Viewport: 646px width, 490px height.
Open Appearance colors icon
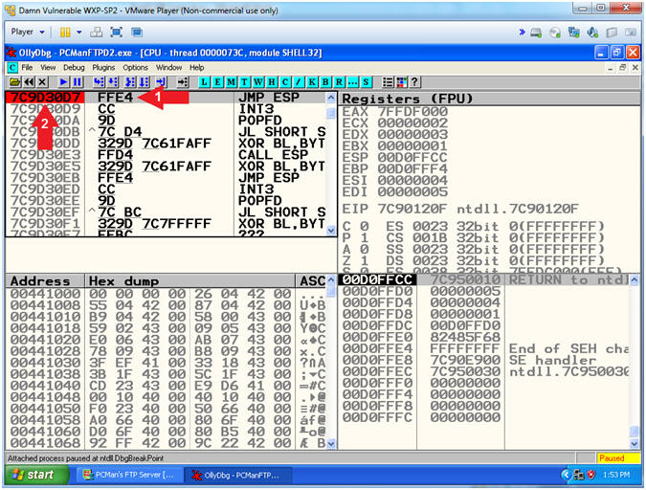tap(401, 82)
